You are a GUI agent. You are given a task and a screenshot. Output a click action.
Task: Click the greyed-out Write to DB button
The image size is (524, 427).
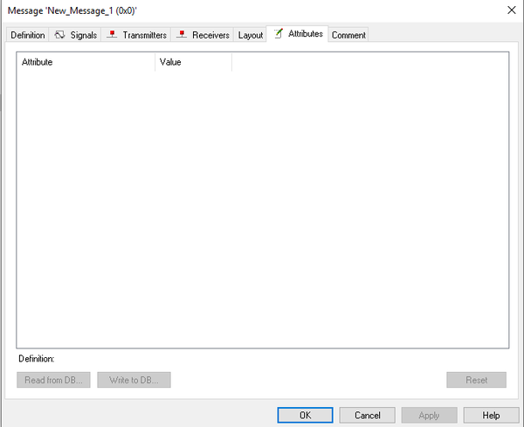click(x=134, y=380)
